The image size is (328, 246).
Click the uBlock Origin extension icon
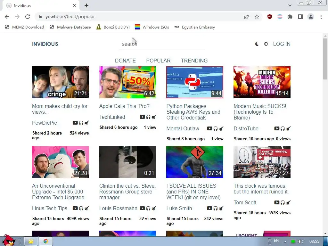[x=270, y=17]
